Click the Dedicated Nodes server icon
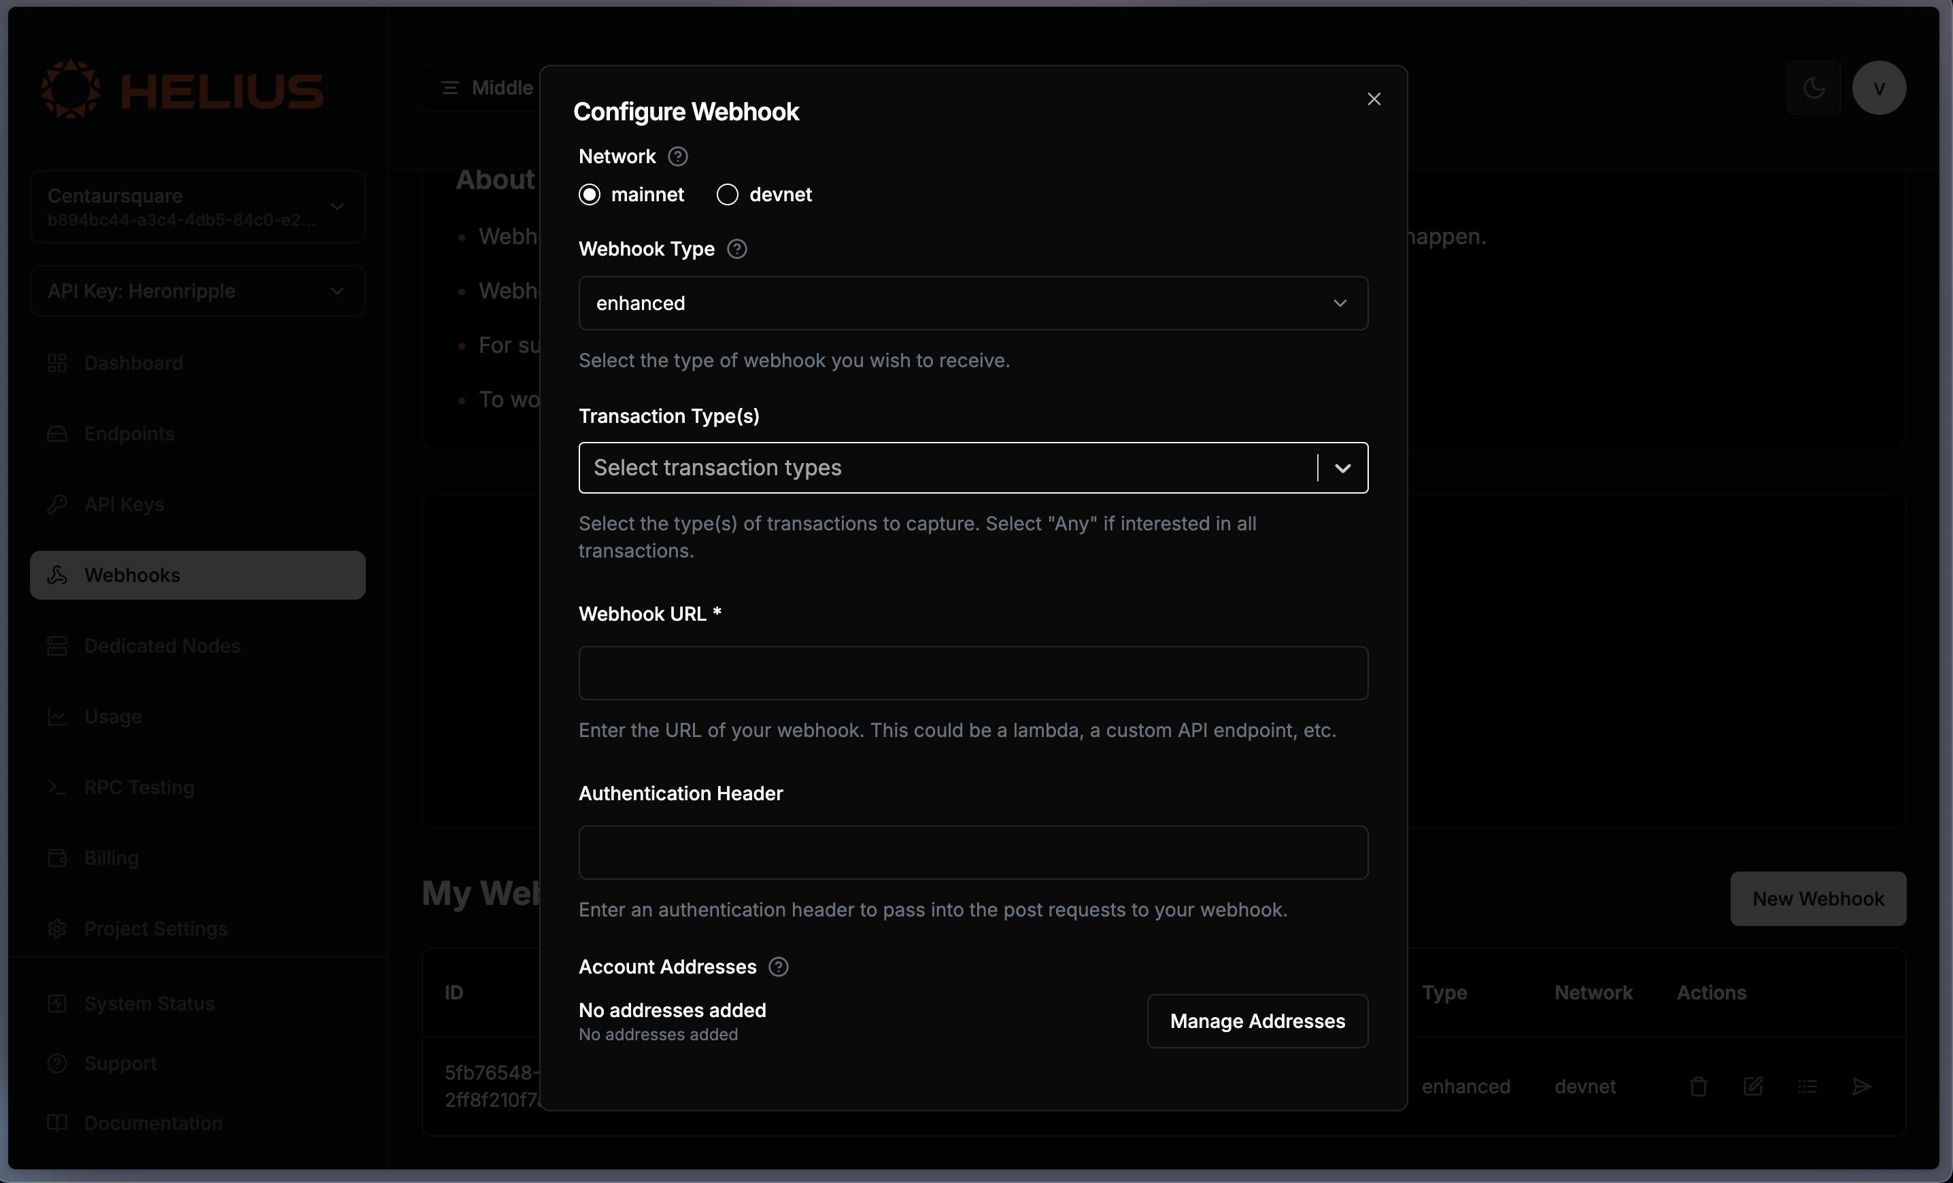Viewport: 1953px width, 1183px height. point(57,646)
